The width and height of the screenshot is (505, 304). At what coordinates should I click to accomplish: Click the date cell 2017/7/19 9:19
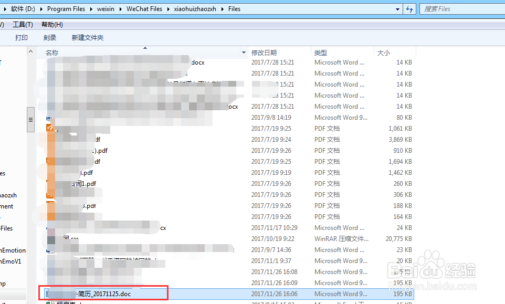pyautogui.click(x=271, y=173)
